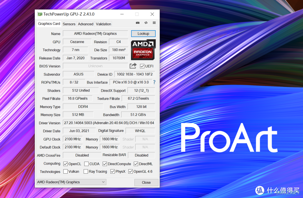Toggle the OpenGL 4.6 checkbox
The height and width of the screenshot is (198, 303).
[x=130, y=171]
